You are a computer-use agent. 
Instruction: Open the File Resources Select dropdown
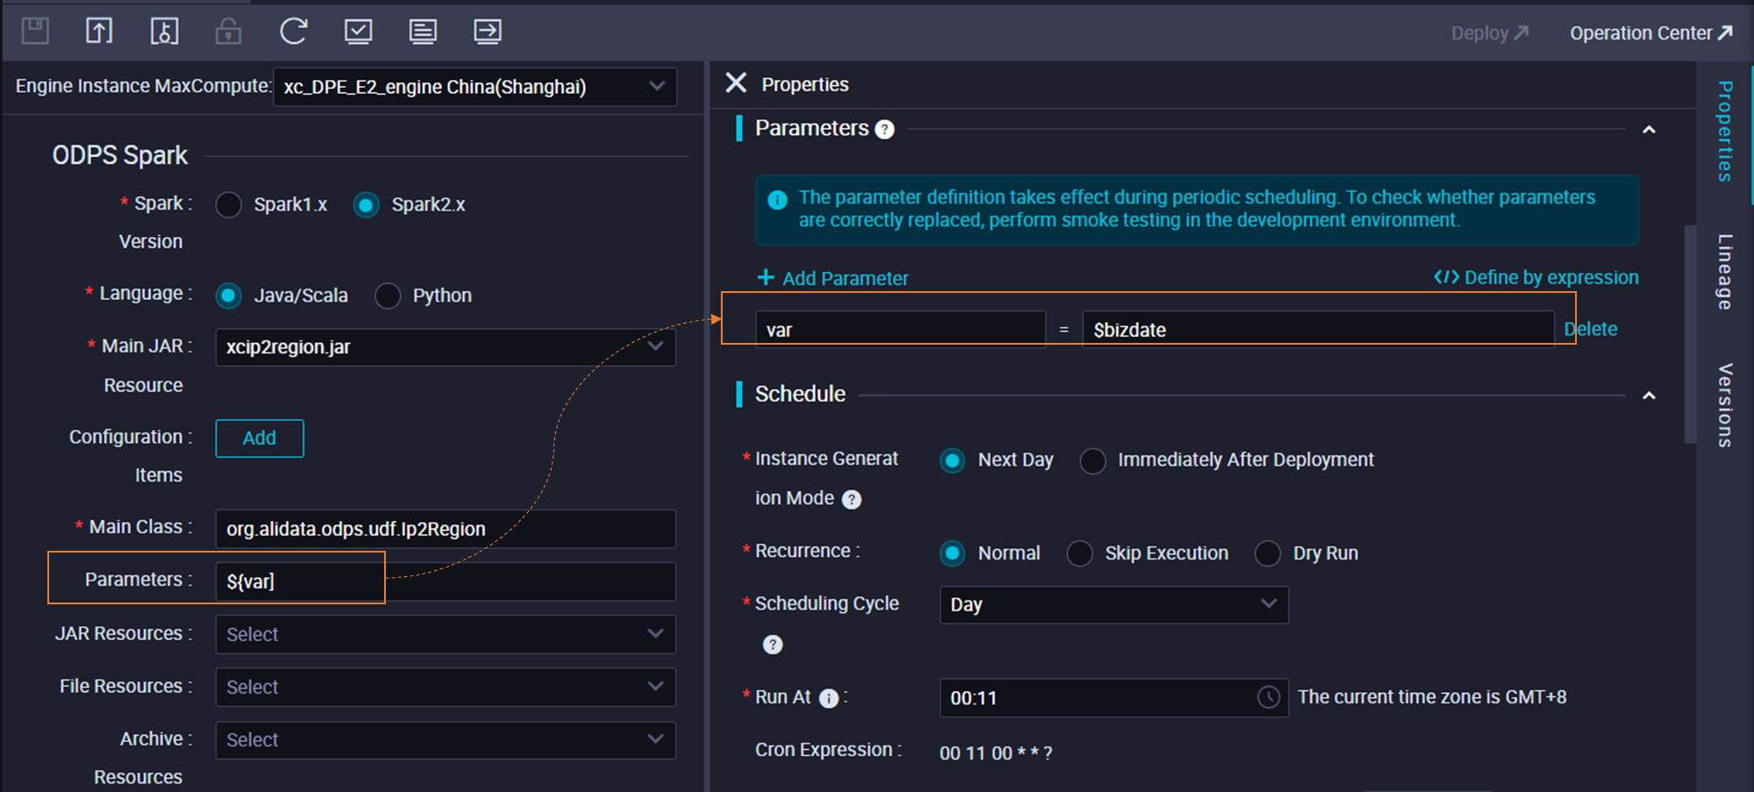(x=446, y=687)
